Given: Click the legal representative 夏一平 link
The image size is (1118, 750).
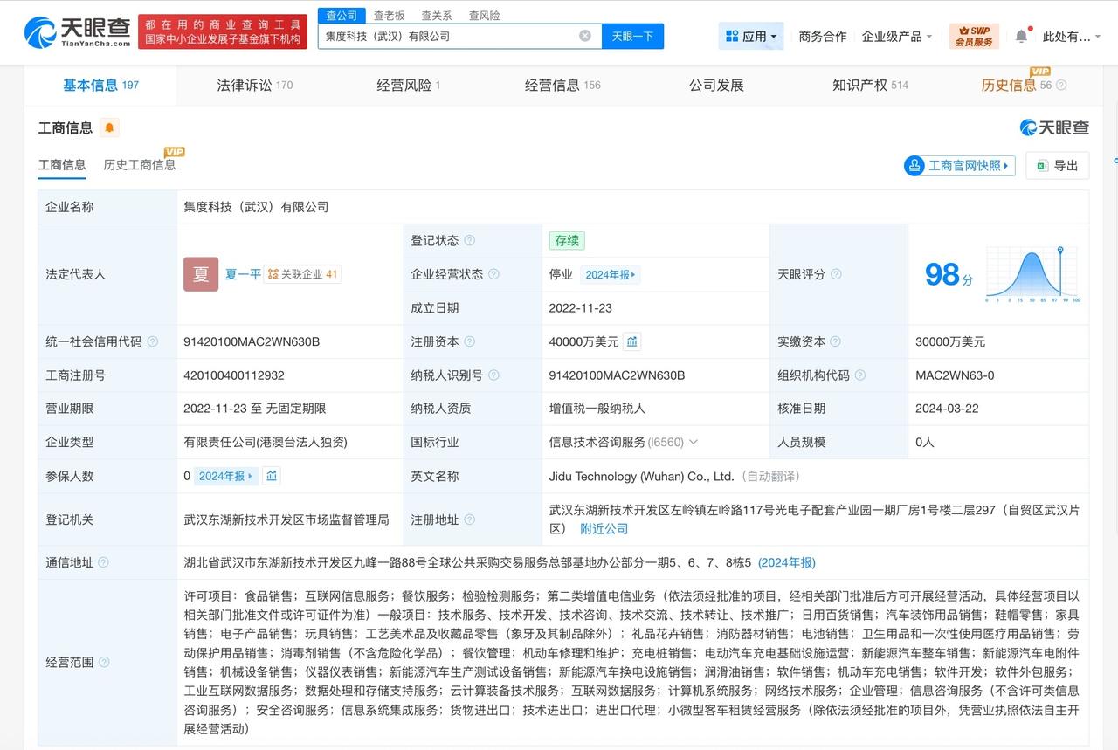Looking at the screenshot, I should (x=243, y=273).
